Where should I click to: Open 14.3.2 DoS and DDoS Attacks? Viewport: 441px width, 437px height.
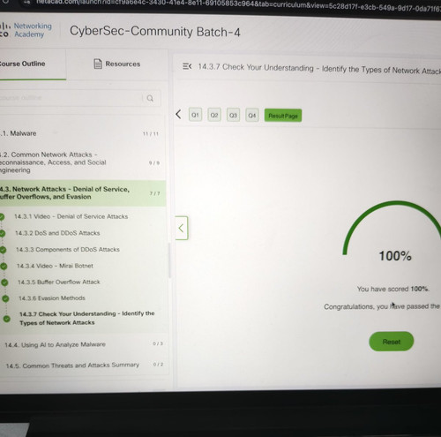point(57,233)
